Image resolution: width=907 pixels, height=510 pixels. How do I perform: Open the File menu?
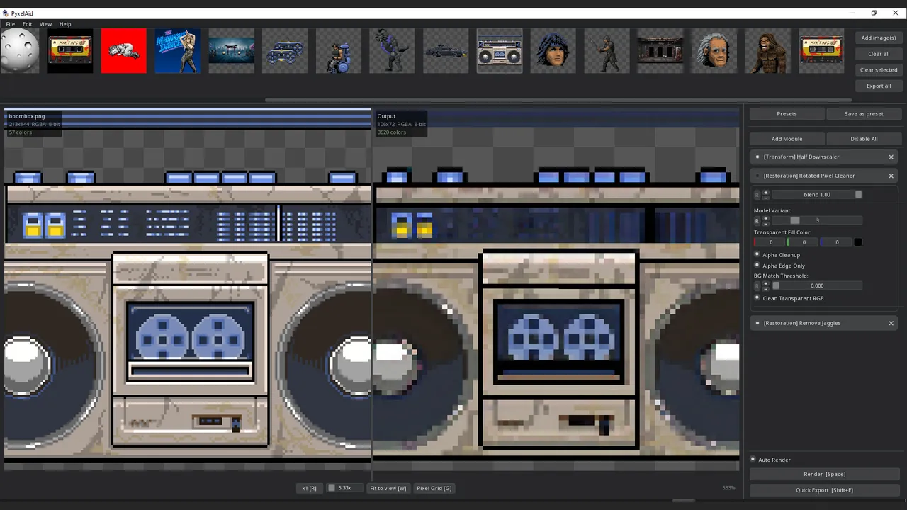point(11,24)
